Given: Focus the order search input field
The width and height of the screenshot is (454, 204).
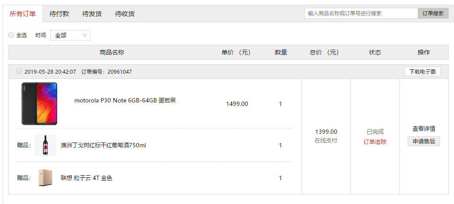Looking at the screenshot, I should pyautogui.click(x=361, y=13).
